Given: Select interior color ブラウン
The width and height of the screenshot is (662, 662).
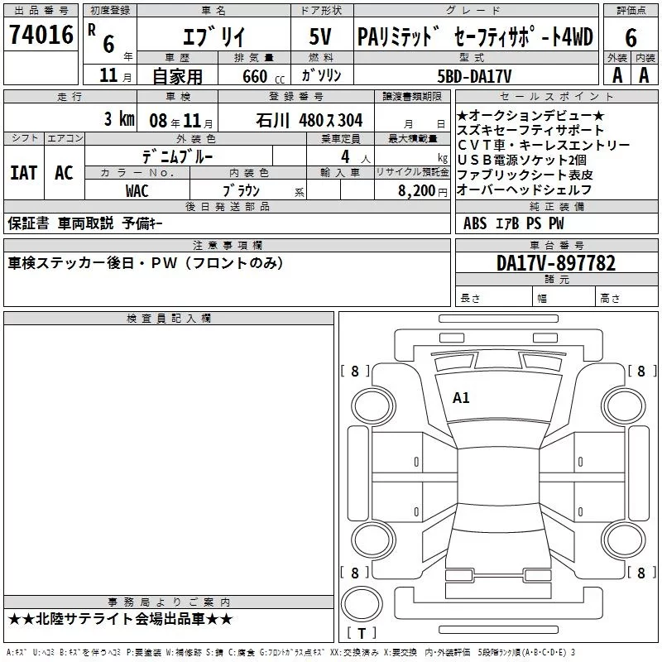Looking at the screenshot, I should point(241,190).
